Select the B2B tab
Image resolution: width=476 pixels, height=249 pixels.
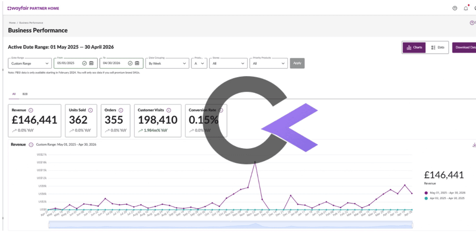pyautogui.click(x=25, y=94)
